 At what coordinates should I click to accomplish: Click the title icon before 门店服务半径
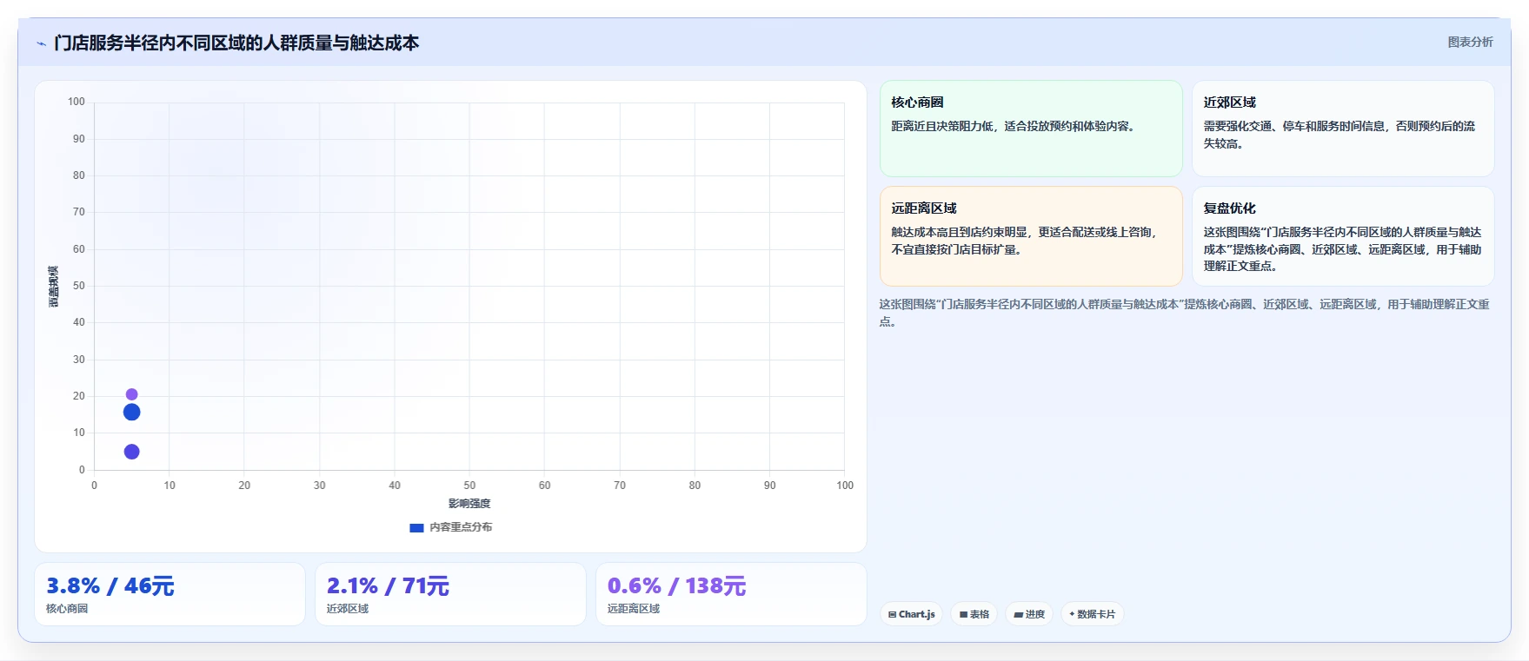(41, 43)
